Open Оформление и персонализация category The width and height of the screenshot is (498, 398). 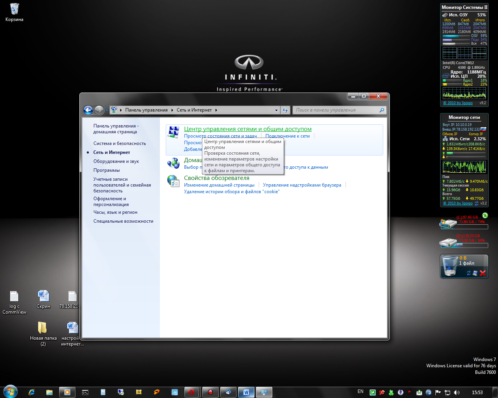tap(111, 201)
